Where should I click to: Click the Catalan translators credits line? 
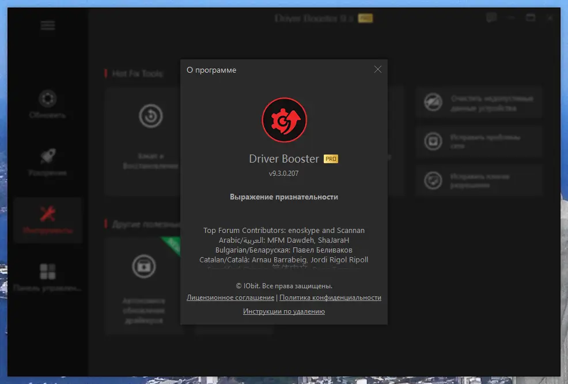tap(284, 259)
